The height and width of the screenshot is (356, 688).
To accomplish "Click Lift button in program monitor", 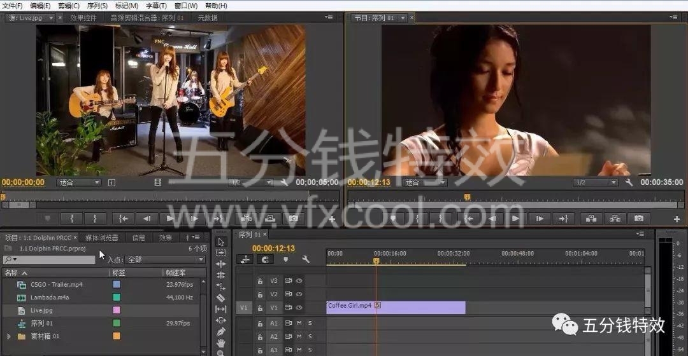I will pos(591,218).
